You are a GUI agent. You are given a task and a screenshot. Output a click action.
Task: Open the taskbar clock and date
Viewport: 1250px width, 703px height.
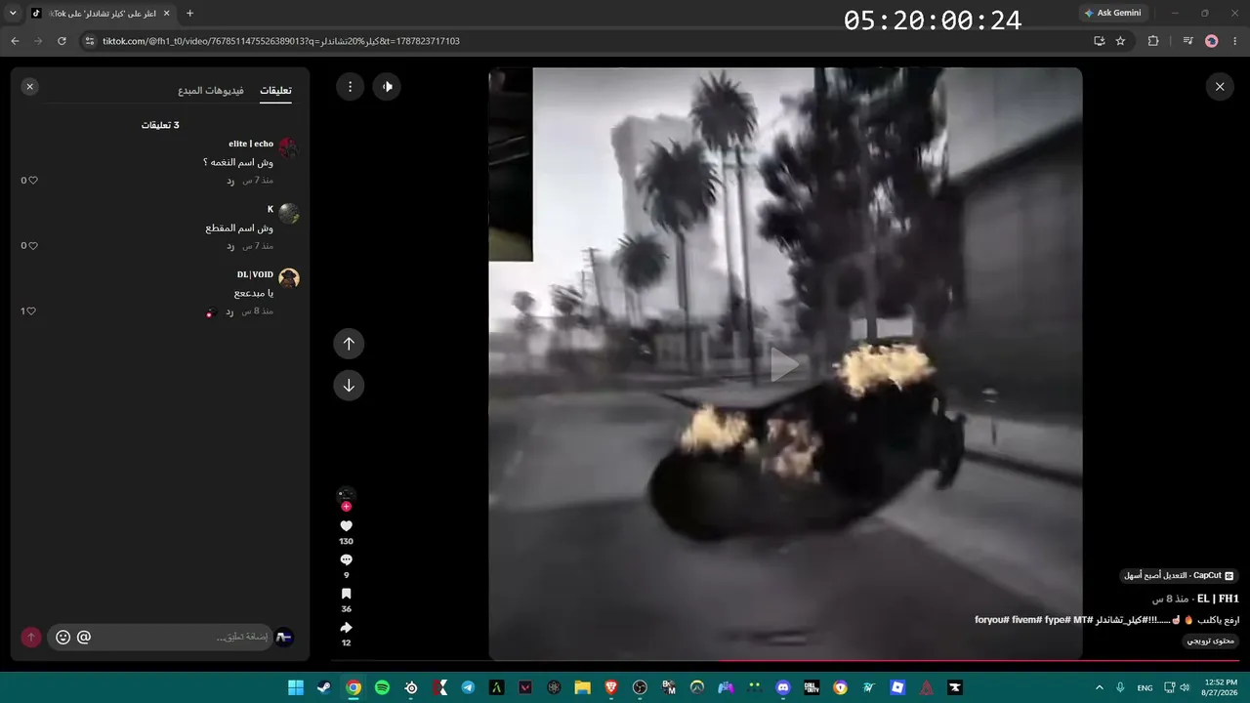[1221, 687]
